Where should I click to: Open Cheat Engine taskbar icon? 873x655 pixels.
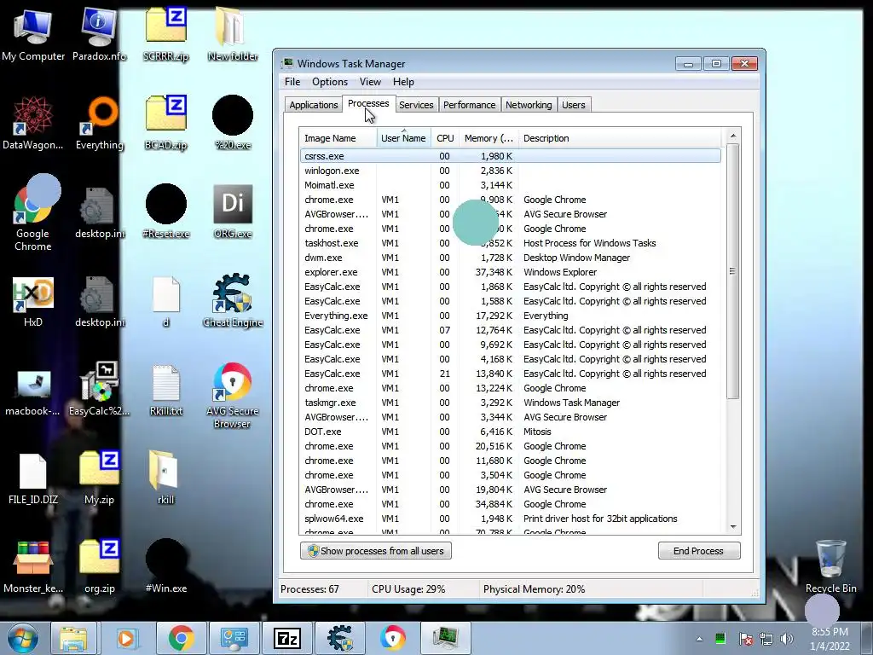point(340,638)
